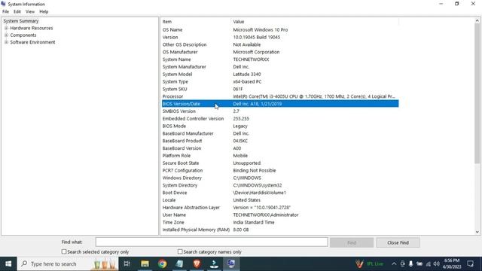Open the File menu
Screen dimensions: 482x271
pos(5,12)
